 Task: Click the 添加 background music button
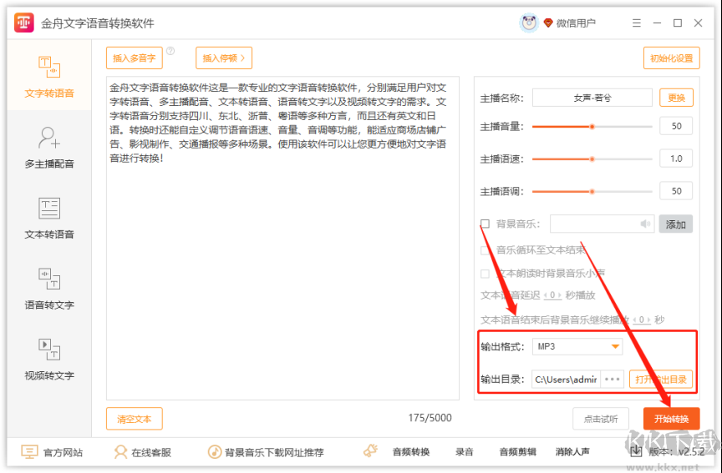pos(675,224)
